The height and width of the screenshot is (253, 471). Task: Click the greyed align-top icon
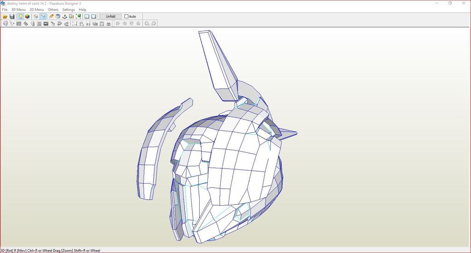132,24
